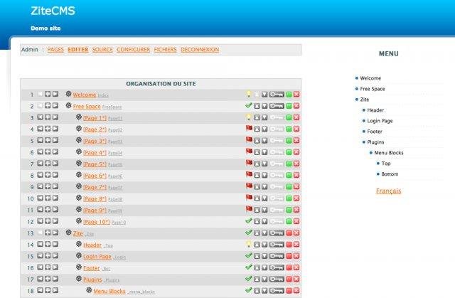The width and height of the screenshot is (455, 298).
Task: Click the FreeSpace alias link in row 2
Action: [x=112, y=107]
